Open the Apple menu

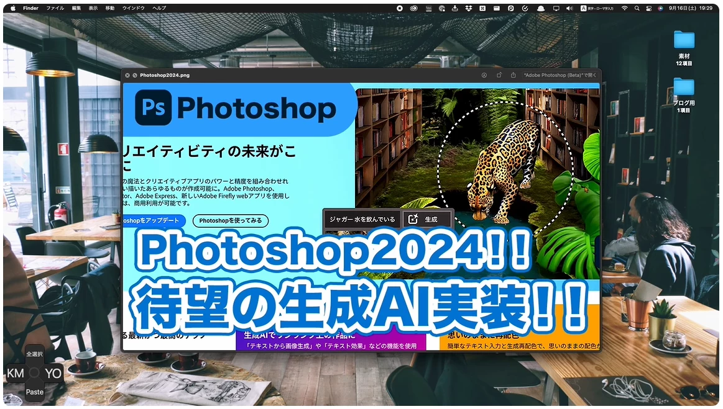pyautogui.click(x=13, y=8)
